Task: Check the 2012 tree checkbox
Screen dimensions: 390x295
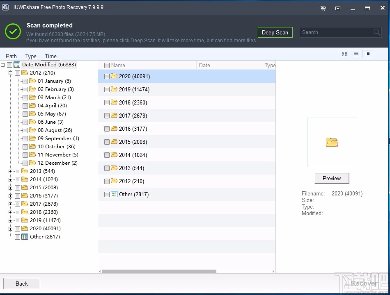Action: pyautogui.click(x=17, y=73)
